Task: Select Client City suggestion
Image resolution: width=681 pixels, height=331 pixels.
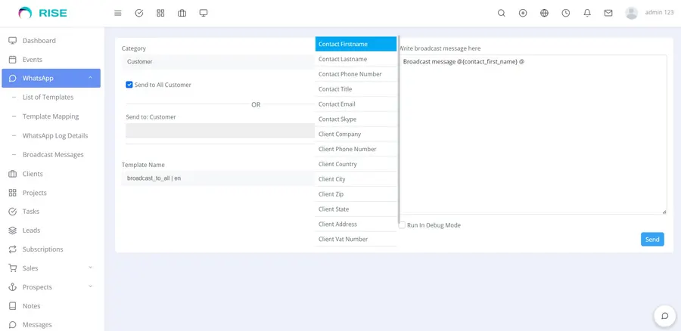Action: (x=356, y=179)
